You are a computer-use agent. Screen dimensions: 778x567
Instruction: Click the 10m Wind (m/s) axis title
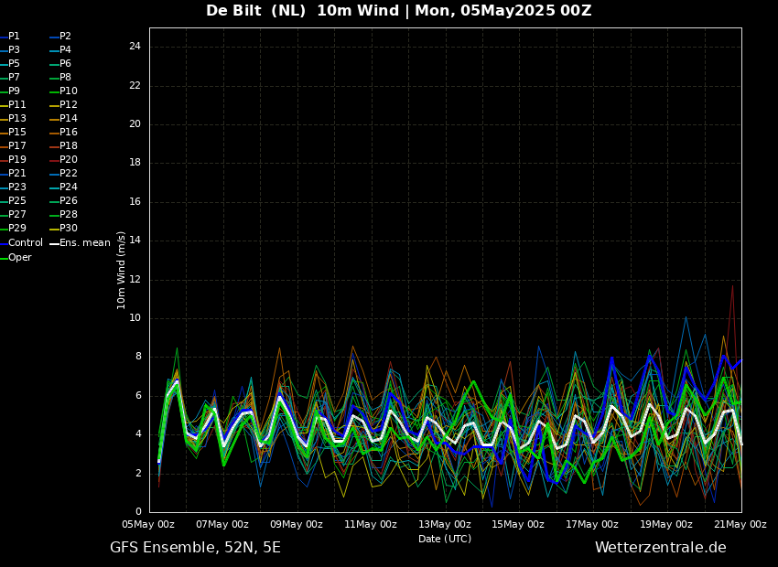(121, 271)
